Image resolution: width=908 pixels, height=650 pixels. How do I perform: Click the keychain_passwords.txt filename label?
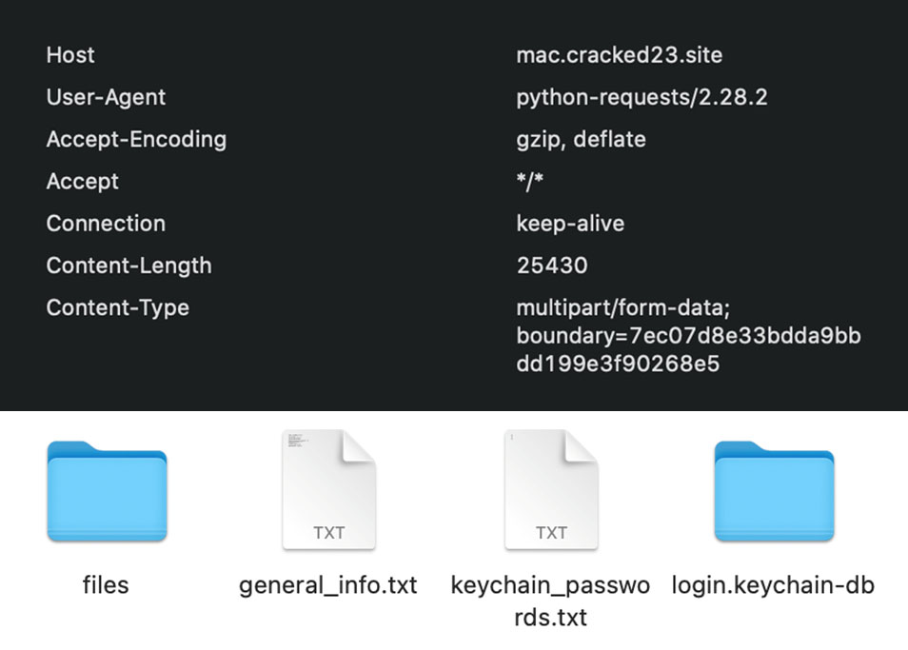point(550,601)
